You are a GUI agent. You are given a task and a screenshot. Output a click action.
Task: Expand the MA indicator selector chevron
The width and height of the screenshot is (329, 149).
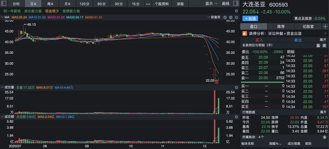click(x=2, y=17)
